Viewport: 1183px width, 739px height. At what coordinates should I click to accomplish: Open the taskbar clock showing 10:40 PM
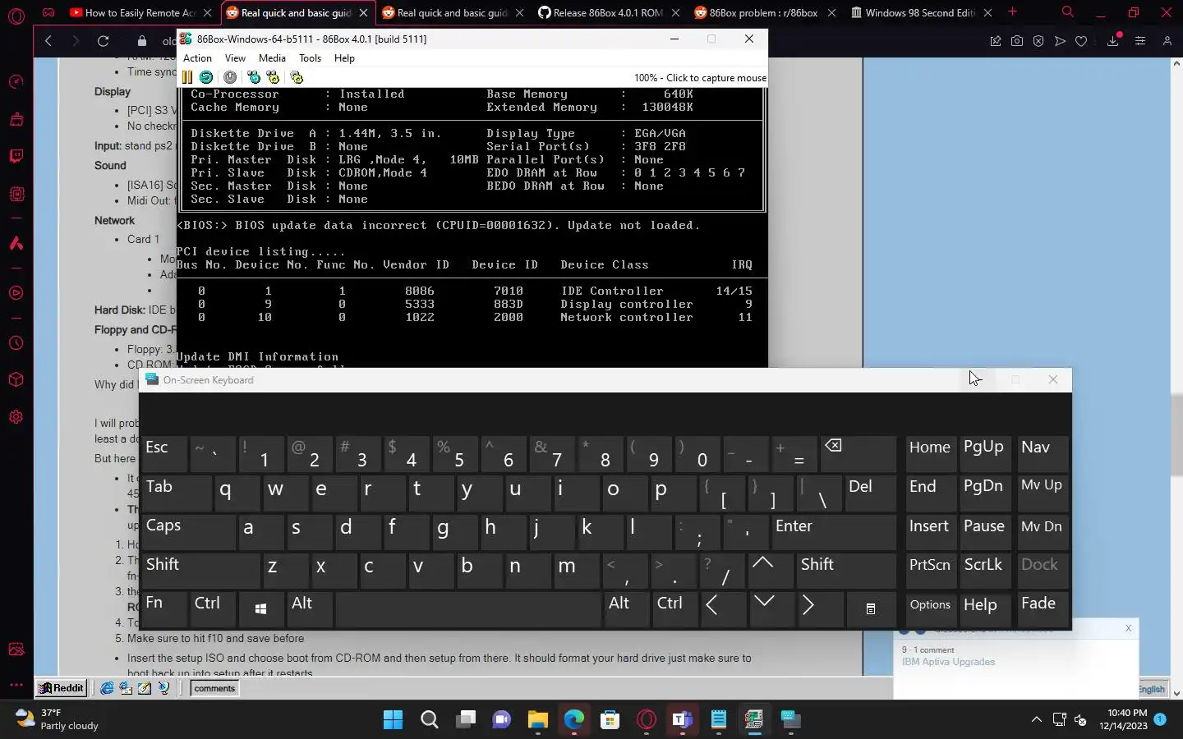1124,719
